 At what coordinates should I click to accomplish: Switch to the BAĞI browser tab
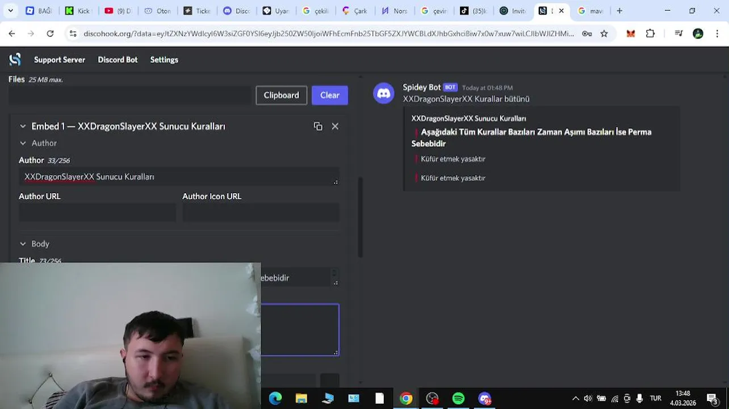coord(39,11)
